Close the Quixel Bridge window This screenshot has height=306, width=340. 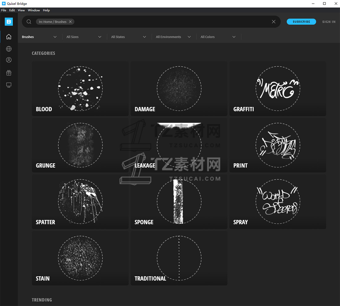[x=336, y=4]
